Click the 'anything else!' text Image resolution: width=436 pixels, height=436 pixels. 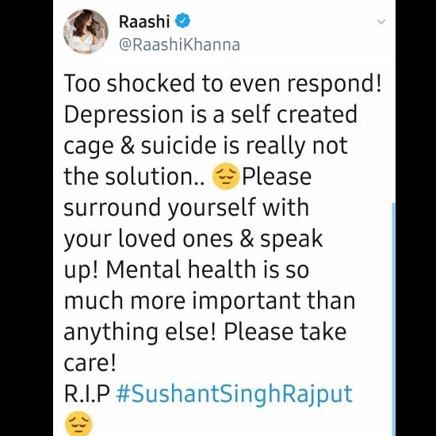click(140, 332)
